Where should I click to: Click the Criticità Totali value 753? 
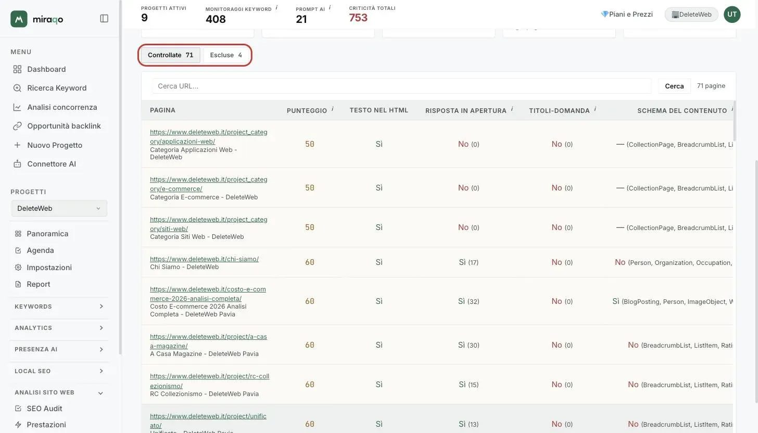coord(358,18)
